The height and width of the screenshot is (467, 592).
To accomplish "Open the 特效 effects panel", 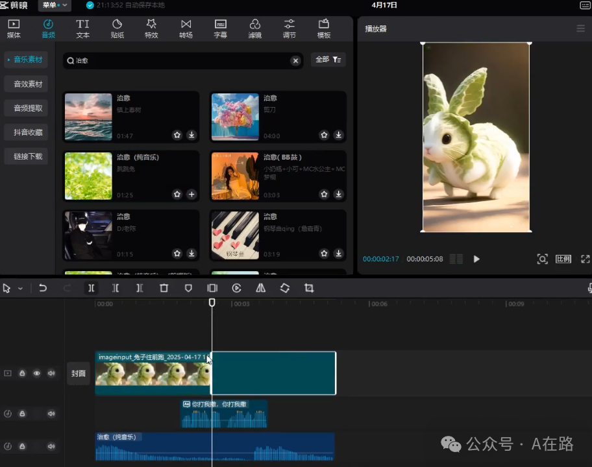I will point(151,29).
